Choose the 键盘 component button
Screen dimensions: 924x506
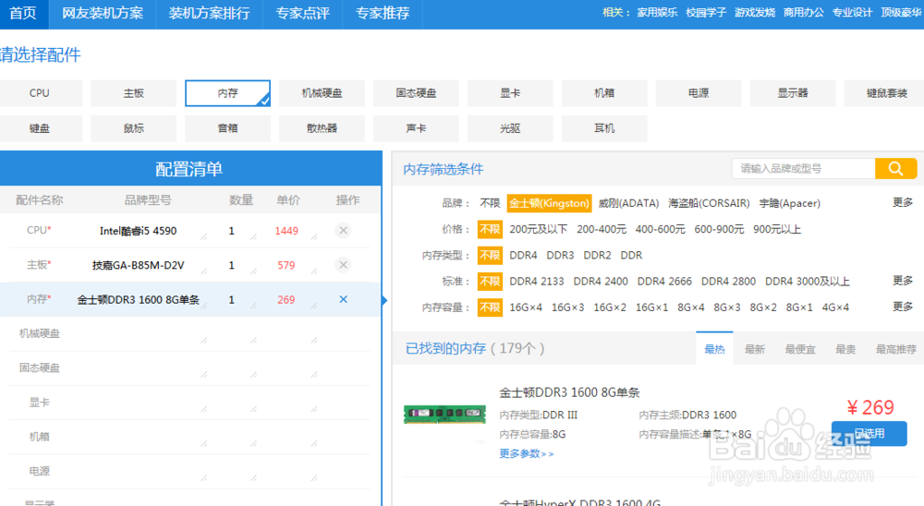point(40,128)
